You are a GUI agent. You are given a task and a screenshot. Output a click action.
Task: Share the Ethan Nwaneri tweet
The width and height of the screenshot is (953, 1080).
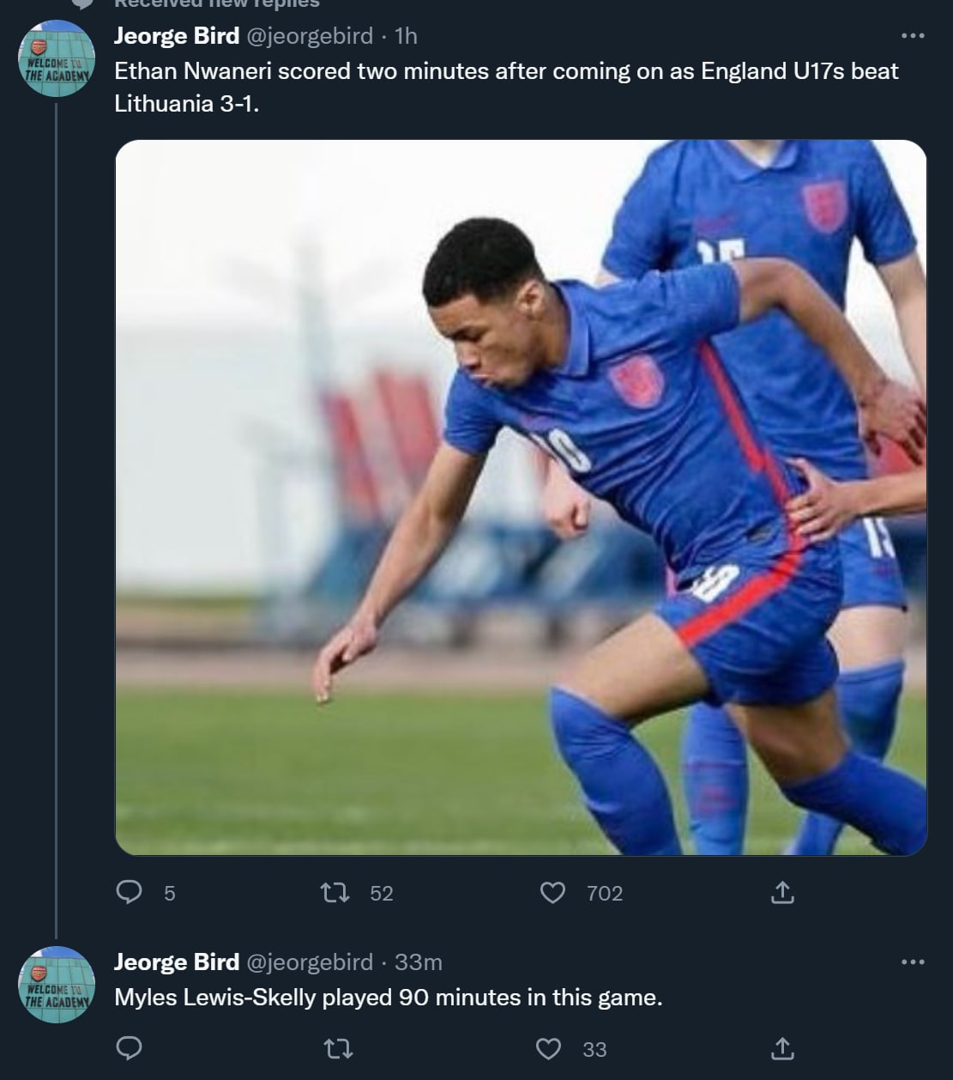782,894
